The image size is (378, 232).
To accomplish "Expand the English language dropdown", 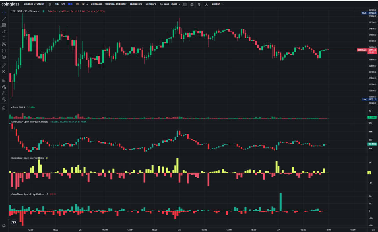I will click(217, 4).
